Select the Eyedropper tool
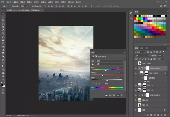 point(3,30)
